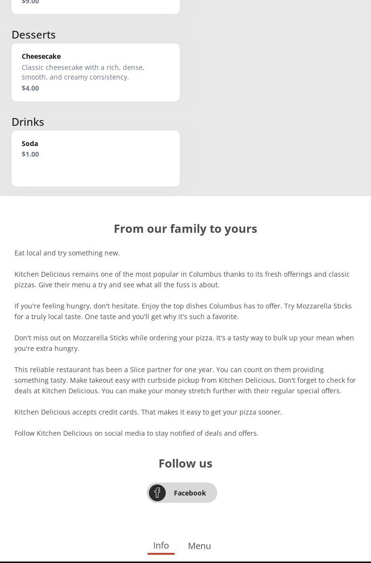Click the Drinks section heading

(28, 122)
